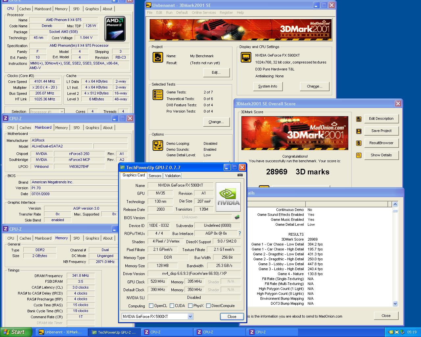Open the Start menu
This screenshot has width=421, height=337.
pos(16,332)
